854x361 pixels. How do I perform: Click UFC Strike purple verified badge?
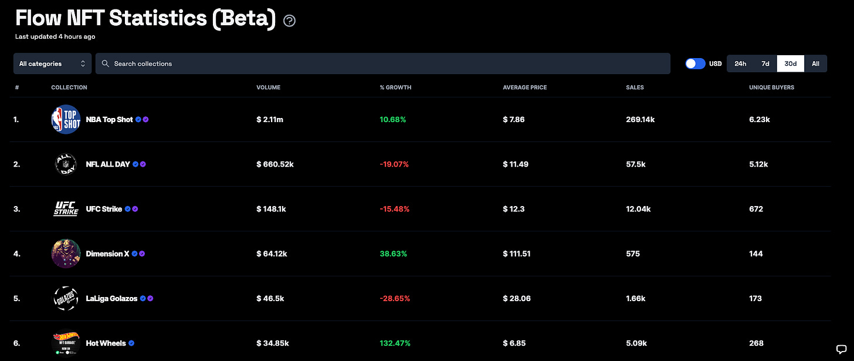click(x=135, y=209)
